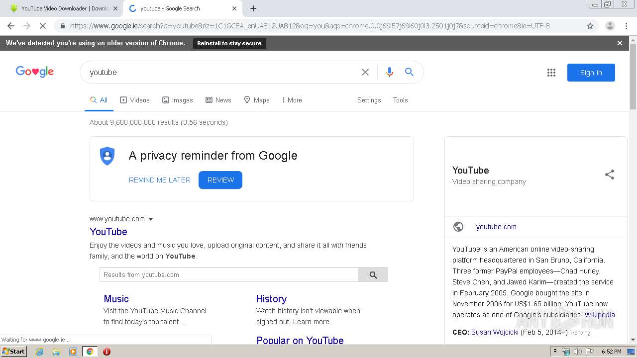Open the Music sitelink
Image resolution: width=637 pixels, height=358 pixels.
(x=116, y=299)
